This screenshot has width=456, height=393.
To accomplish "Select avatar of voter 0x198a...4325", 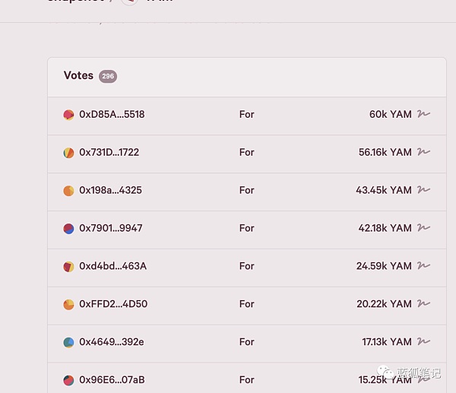I will (69, 191).
